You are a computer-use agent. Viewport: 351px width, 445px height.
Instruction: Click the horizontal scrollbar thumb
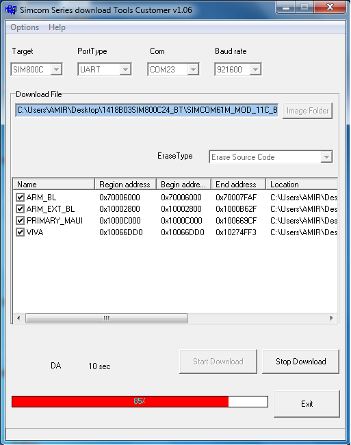[x=107, y=318]
